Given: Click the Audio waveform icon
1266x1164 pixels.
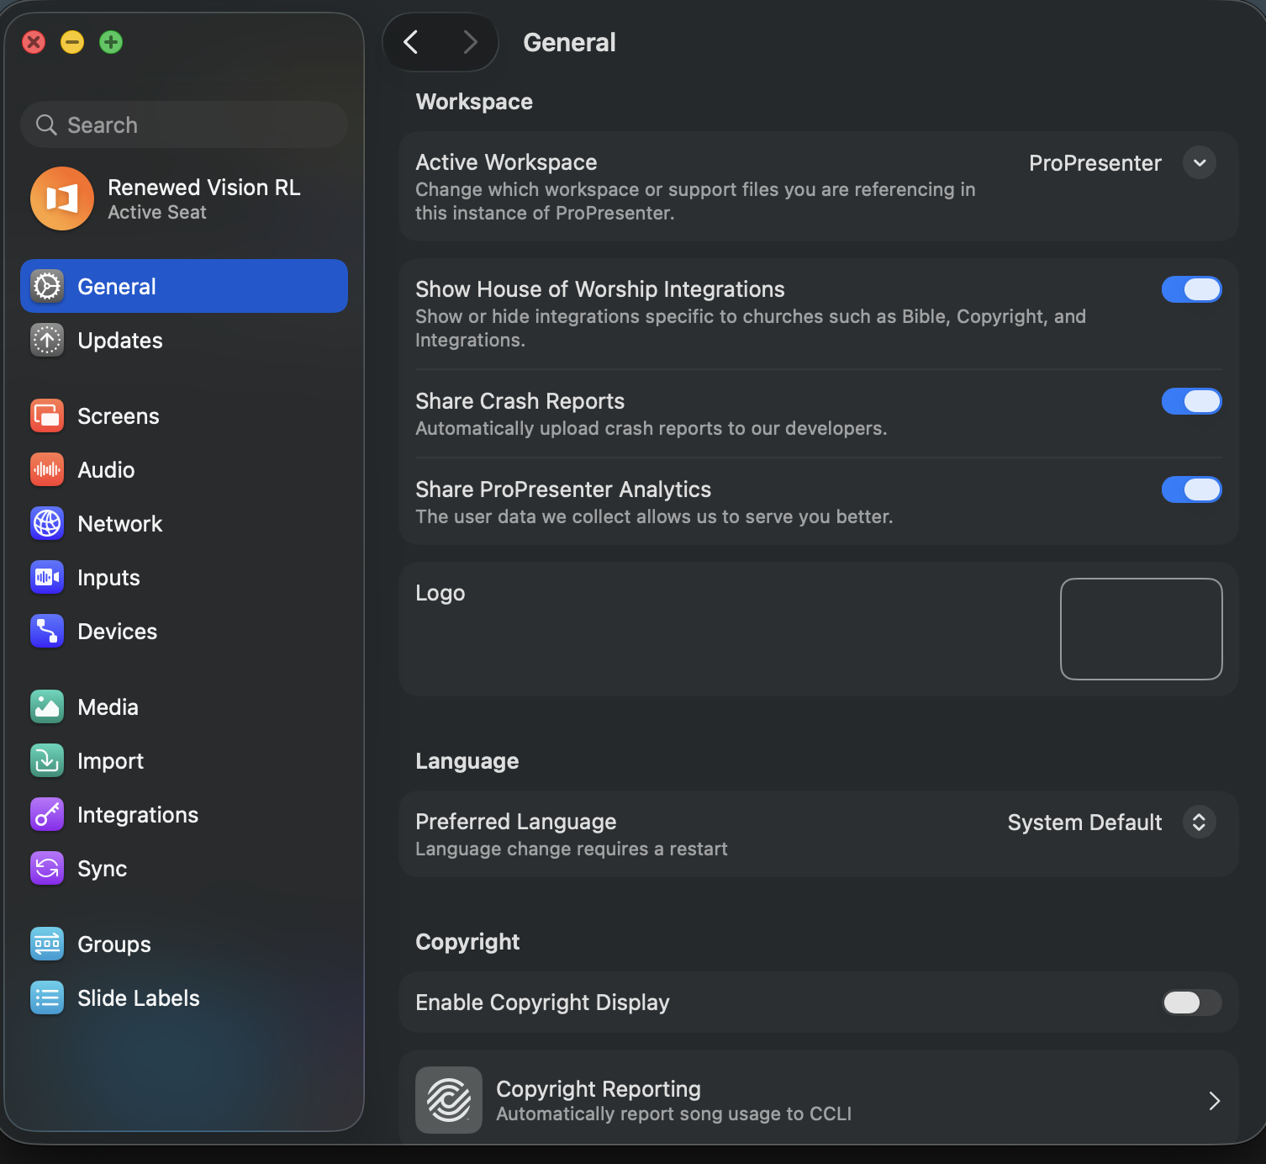Looking at the screenshot, I should (47, 470).
